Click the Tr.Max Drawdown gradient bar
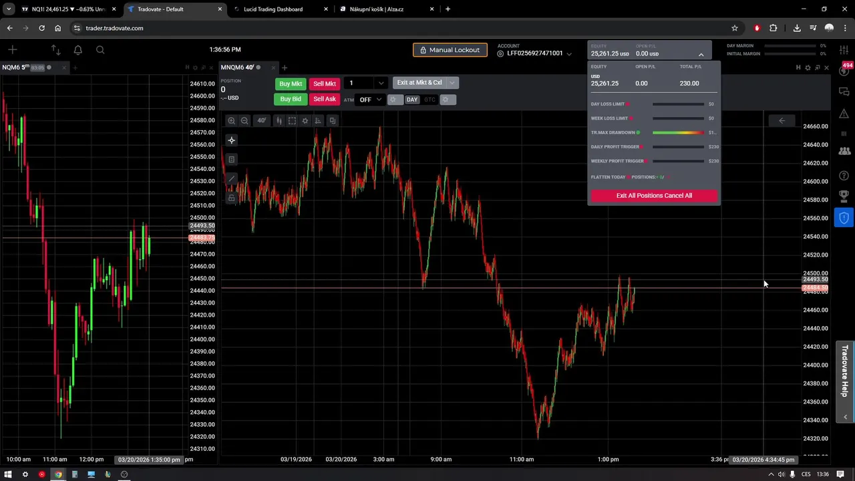This screenshot has width=855, height=481. coord(678,133)
